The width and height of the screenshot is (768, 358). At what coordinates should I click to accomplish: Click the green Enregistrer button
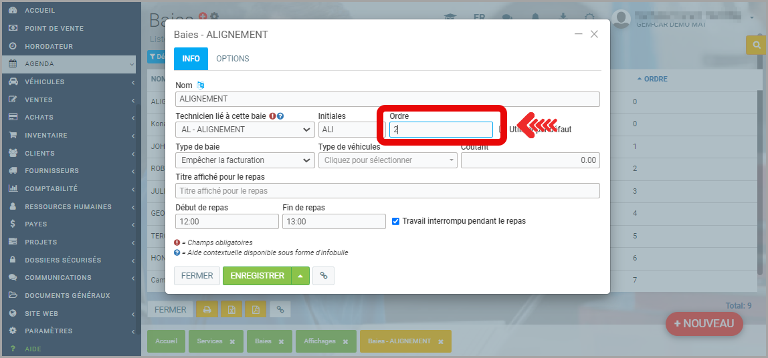click(257, 276)
